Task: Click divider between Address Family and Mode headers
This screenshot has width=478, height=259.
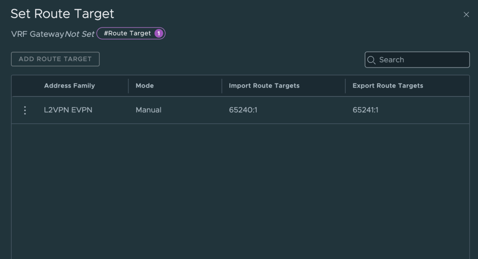Action: (128, 86)
